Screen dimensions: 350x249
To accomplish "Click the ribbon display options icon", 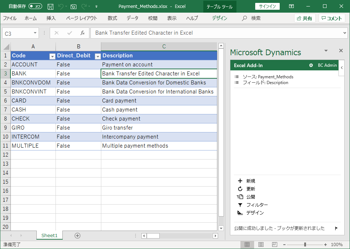I will click(x=291, y=6).
